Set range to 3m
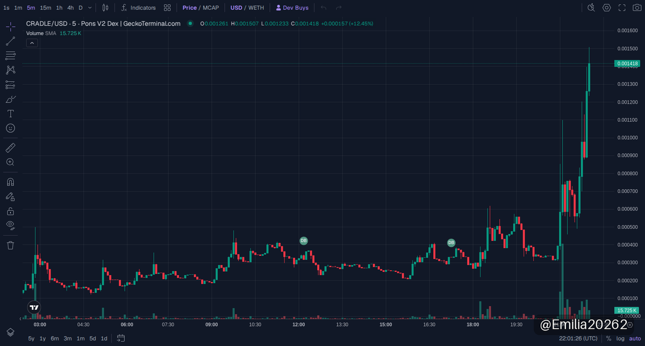This screenshot has height=346, width=645. pyautogui.click(x=68, y=338)
